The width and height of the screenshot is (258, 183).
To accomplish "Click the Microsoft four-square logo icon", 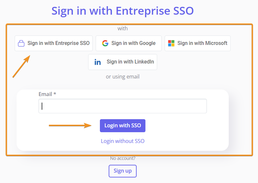I will [x=171, y=43].
